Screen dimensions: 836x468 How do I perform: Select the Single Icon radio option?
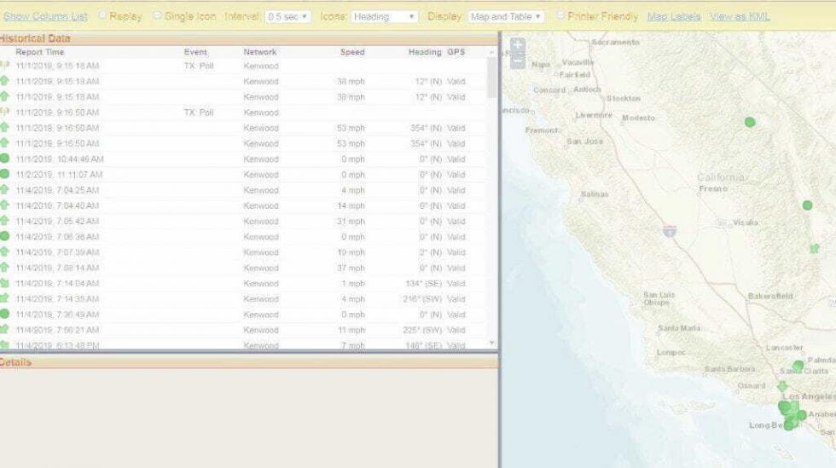pos(157,15)
